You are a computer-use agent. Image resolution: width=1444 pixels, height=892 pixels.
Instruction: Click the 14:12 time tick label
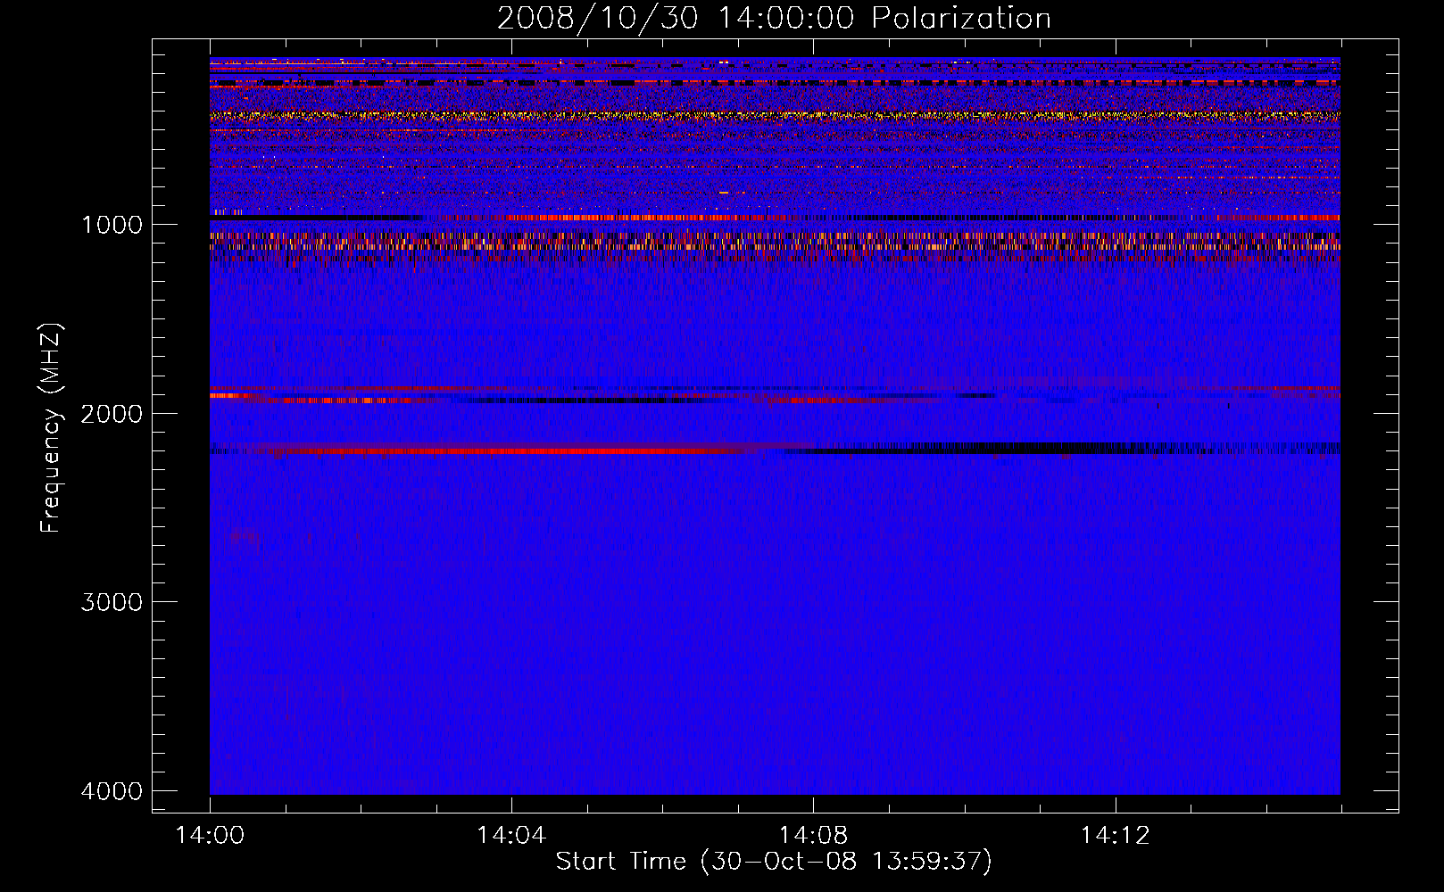coord(1115,835)
